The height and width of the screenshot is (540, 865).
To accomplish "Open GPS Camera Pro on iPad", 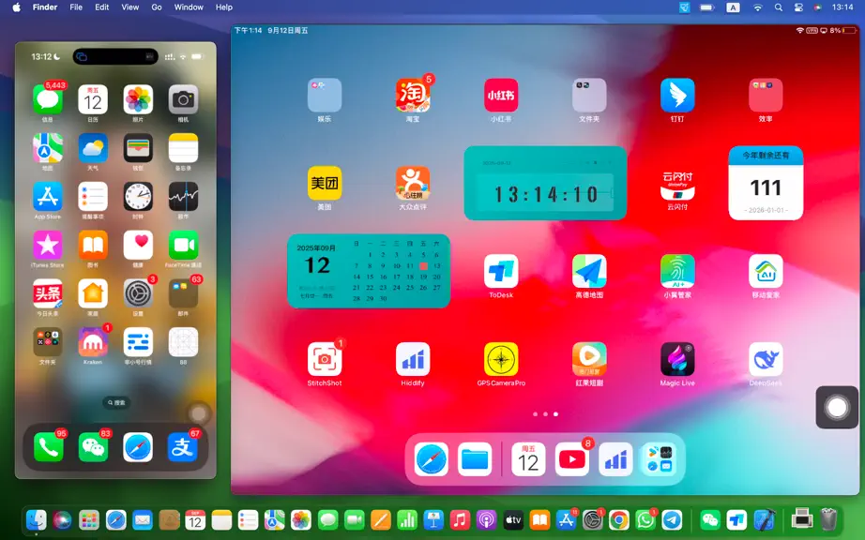I will [501, 359].
